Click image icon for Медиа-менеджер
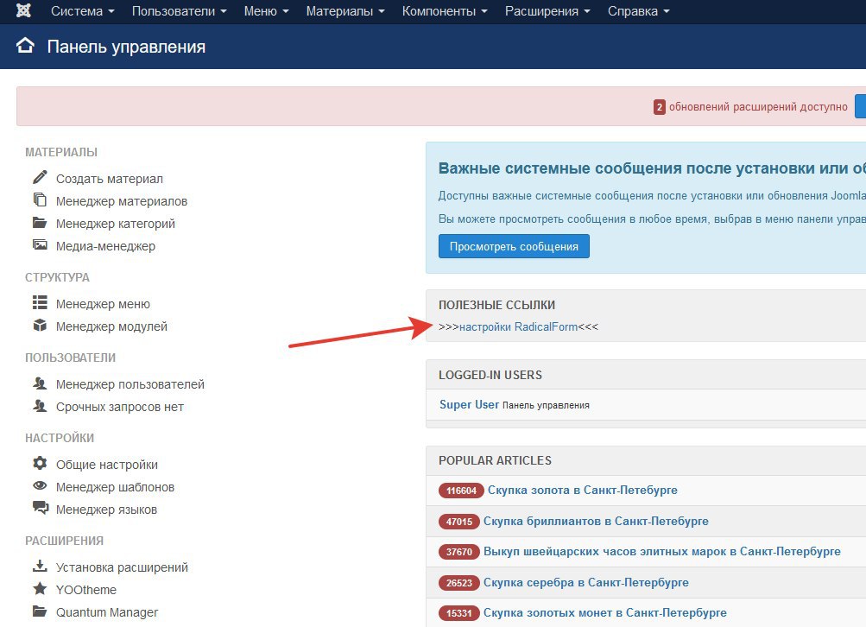The image size is (866, 627). (x=40, y=244)
